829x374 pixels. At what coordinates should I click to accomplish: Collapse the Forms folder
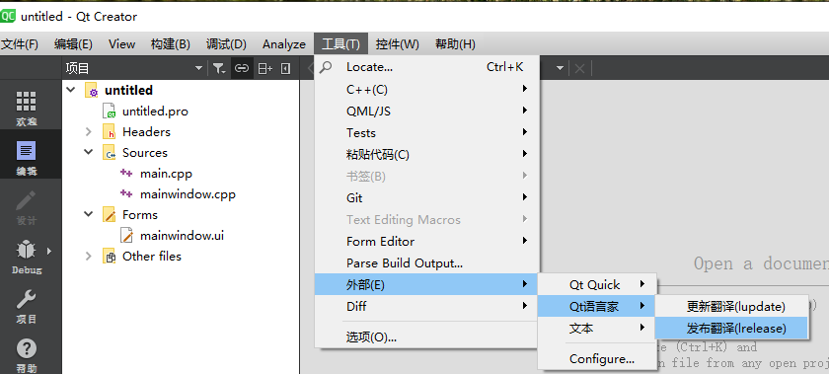click(x=88, y=215)
